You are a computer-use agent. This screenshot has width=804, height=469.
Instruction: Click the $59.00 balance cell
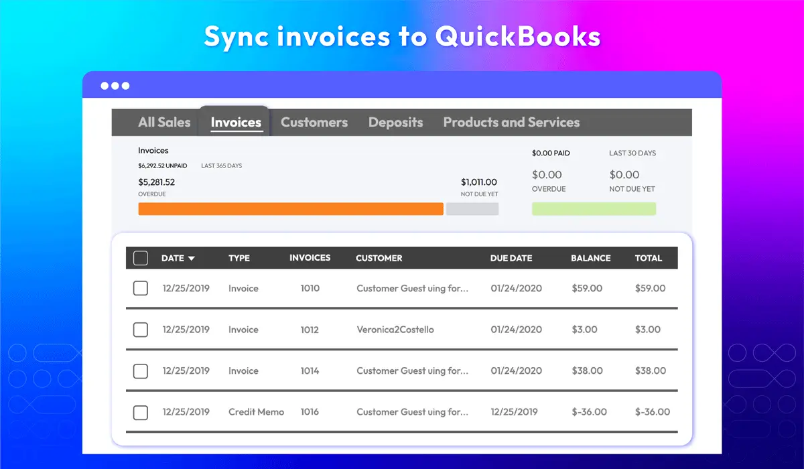tap(587, 289)
